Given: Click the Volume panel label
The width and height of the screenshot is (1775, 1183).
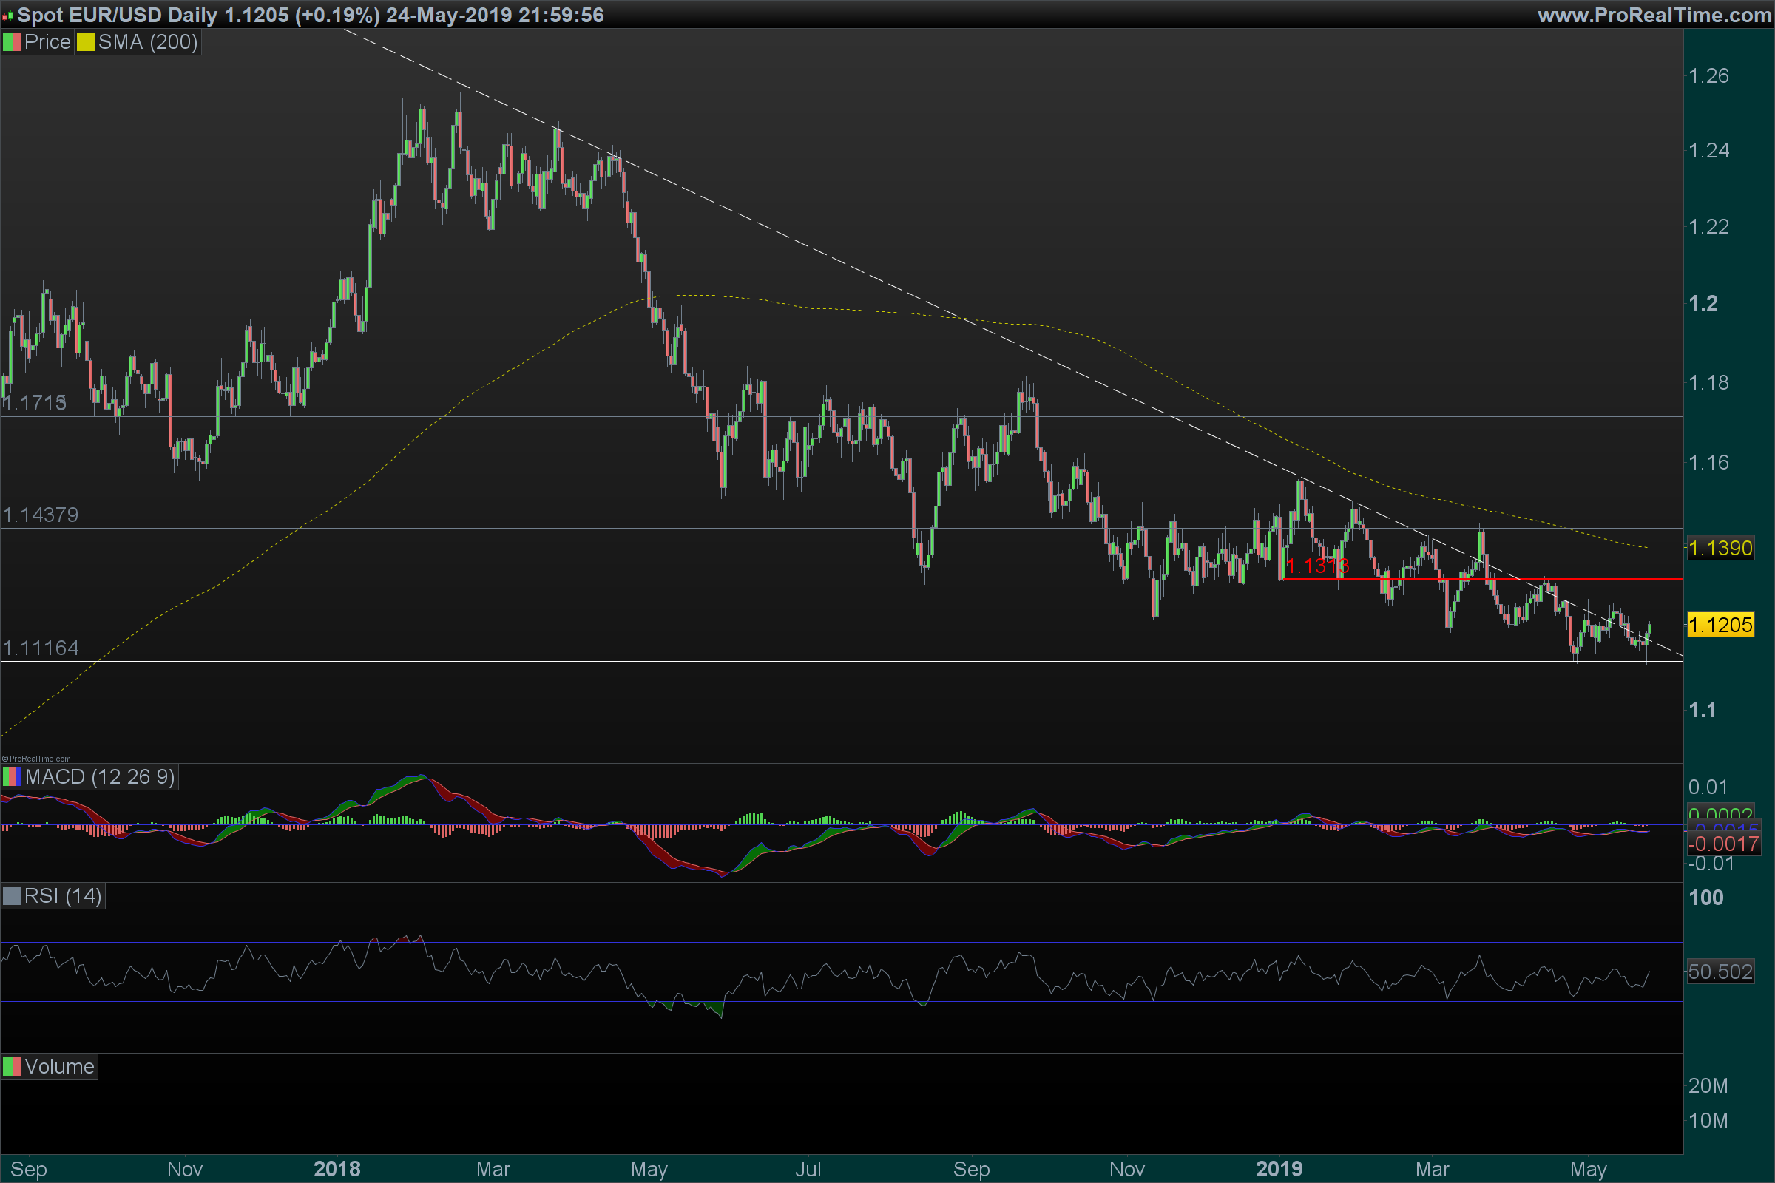Looking at the screenshot, I should 59,1067.
